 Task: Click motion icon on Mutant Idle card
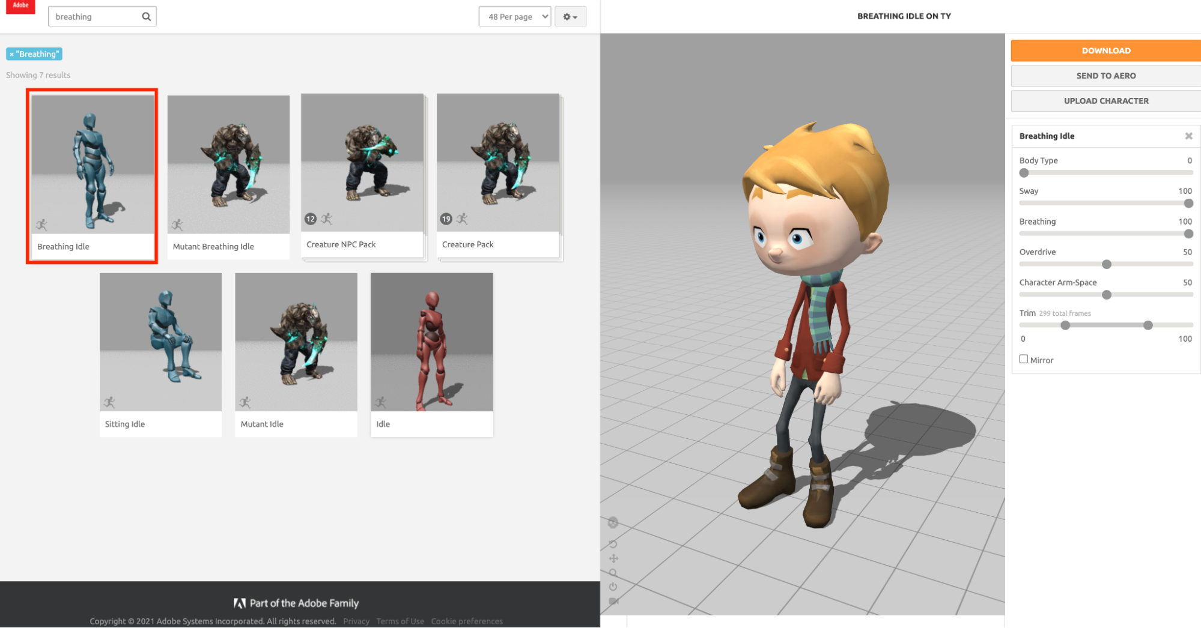tap(245, 402)
